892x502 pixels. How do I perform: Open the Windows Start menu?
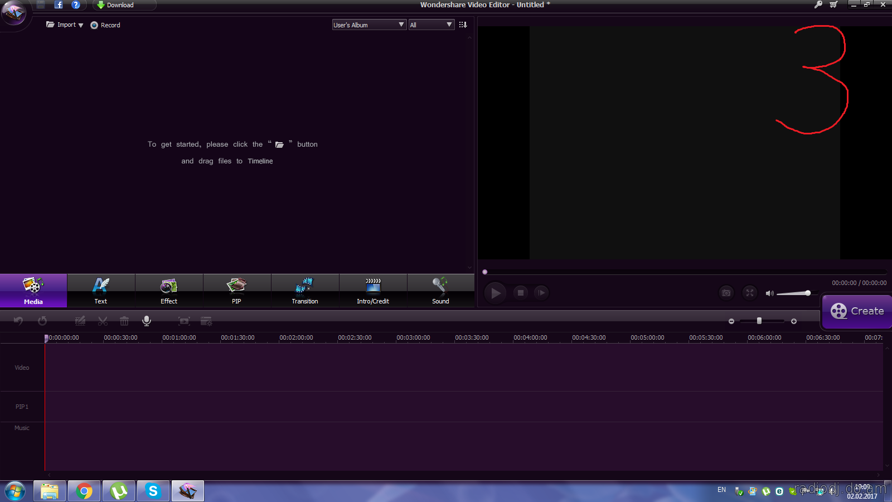coord(15,491)
